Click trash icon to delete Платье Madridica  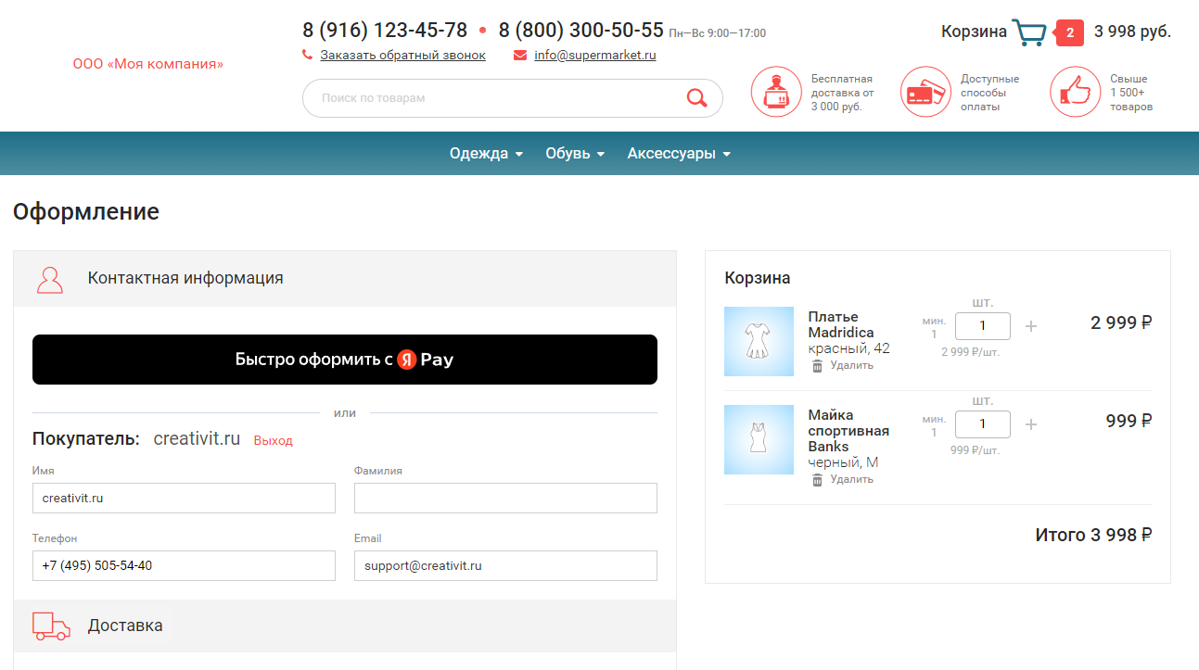pyautogui.click(x=817, y=366)
